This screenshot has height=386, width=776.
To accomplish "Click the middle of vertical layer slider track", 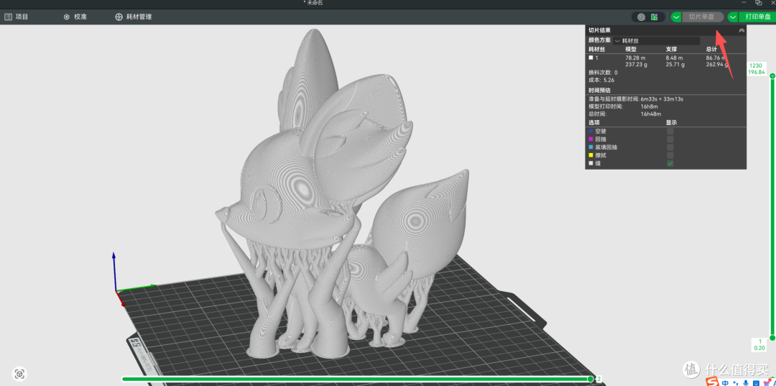I will pyautogui.click(x=772, y=207).
